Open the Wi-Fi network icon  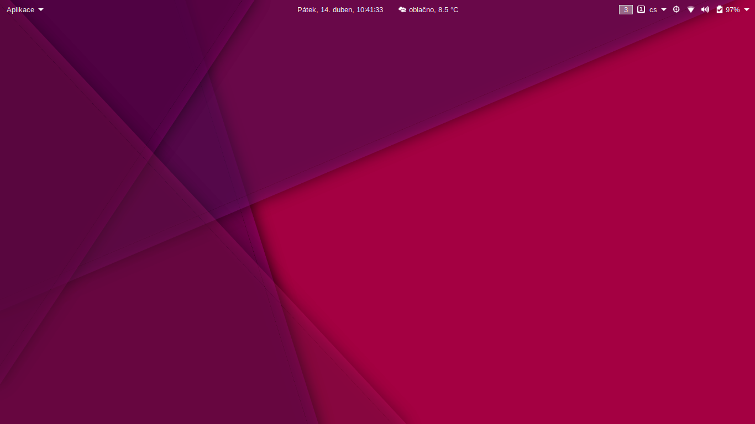pyautogui.click(x=691, y=9)
